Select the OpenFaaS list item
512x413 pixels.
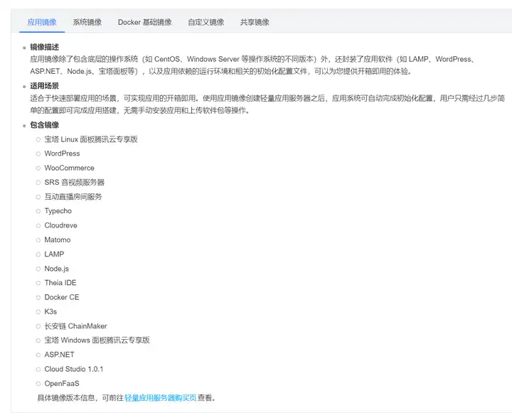62,383
